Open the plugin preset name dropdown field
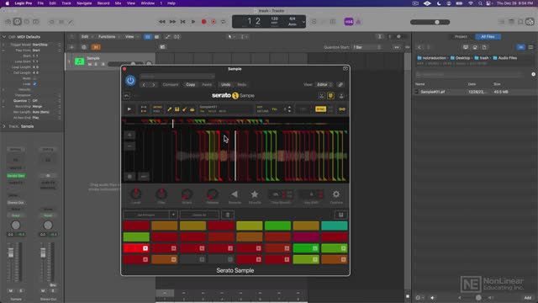Viewport: 538px width, 303px height. 177,77
